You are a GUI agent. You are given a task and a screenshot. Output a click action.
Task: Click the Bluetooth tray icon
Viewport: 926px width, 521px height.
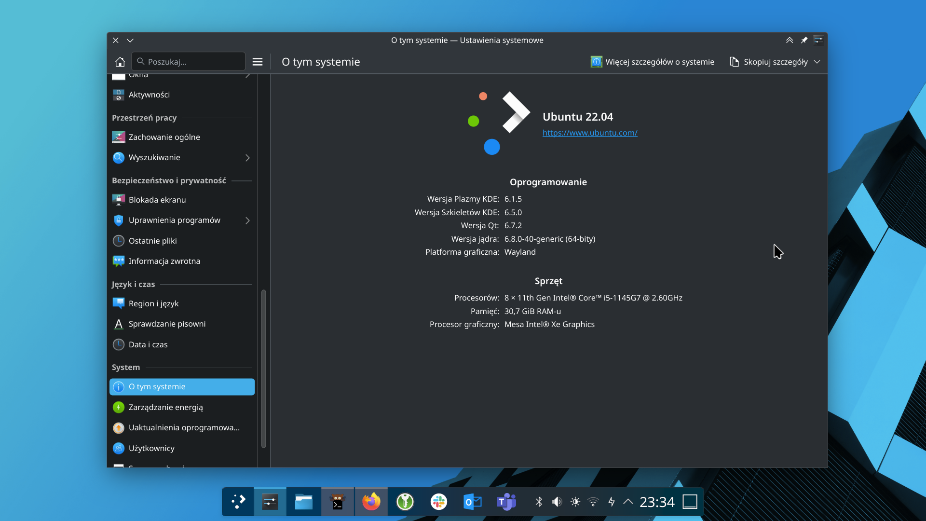tap(539, 502)
